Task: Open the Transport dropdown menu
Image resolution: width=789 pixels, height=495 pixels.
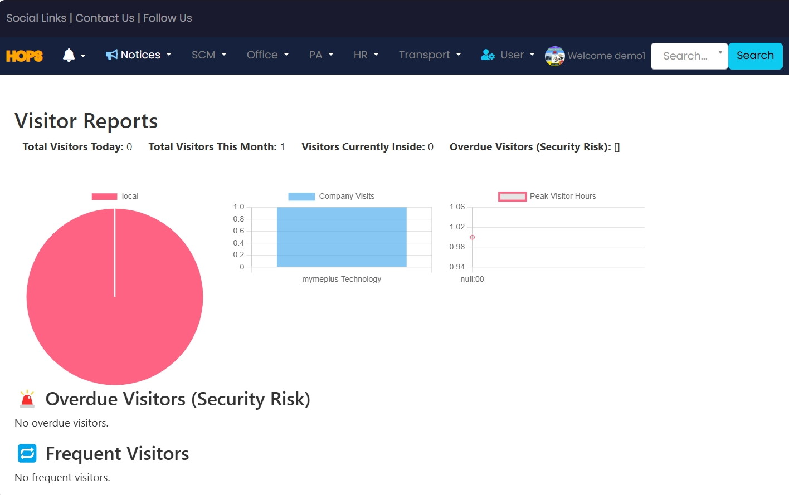Action: coord(430,55)
